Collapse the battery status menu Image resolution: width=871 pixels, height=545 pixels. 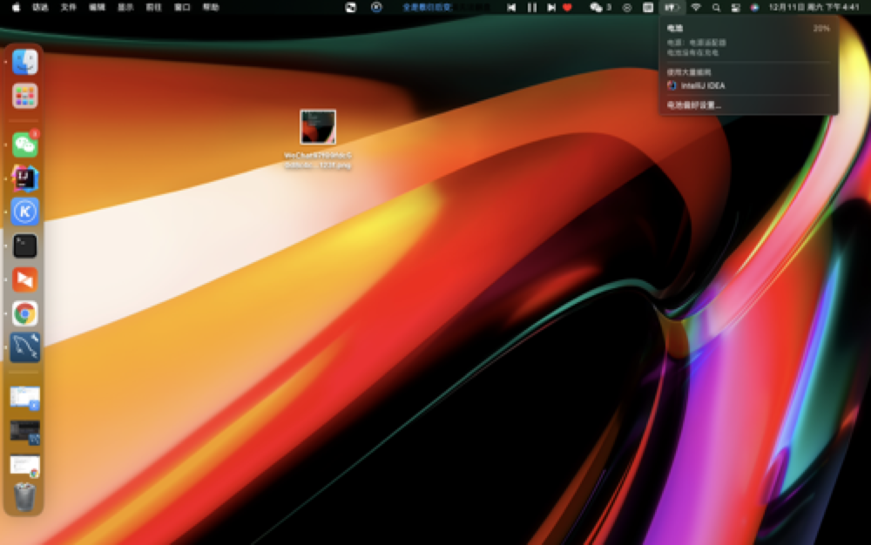click(672, 7)
